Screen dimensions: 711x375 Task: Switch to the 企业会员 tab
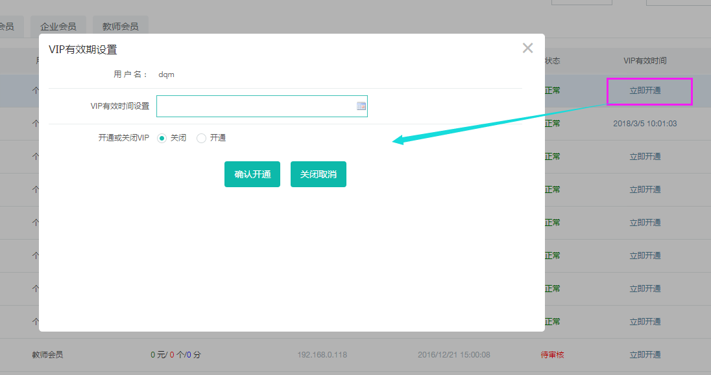coord(58,27)
